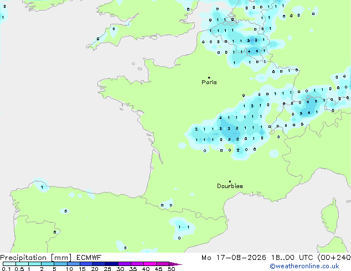Select the dark blue 25 mm legend swatch
This screenshot has width=351, height=271.
[x=112, y=264]
